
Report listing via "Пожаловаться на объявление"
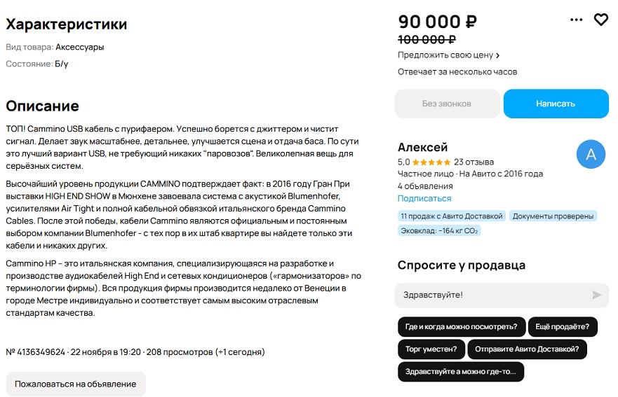[x=76, y=384]
